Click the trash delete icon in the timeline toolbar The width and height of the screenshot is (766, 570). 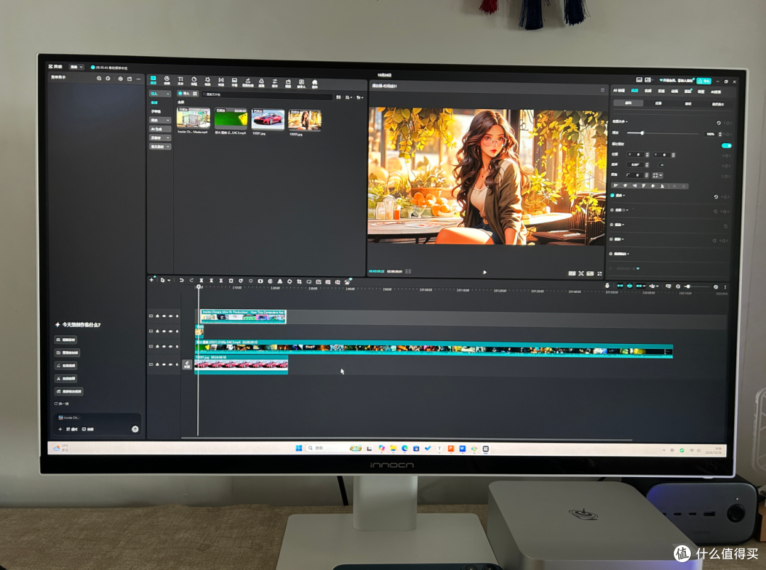click(x=231, y=281)
